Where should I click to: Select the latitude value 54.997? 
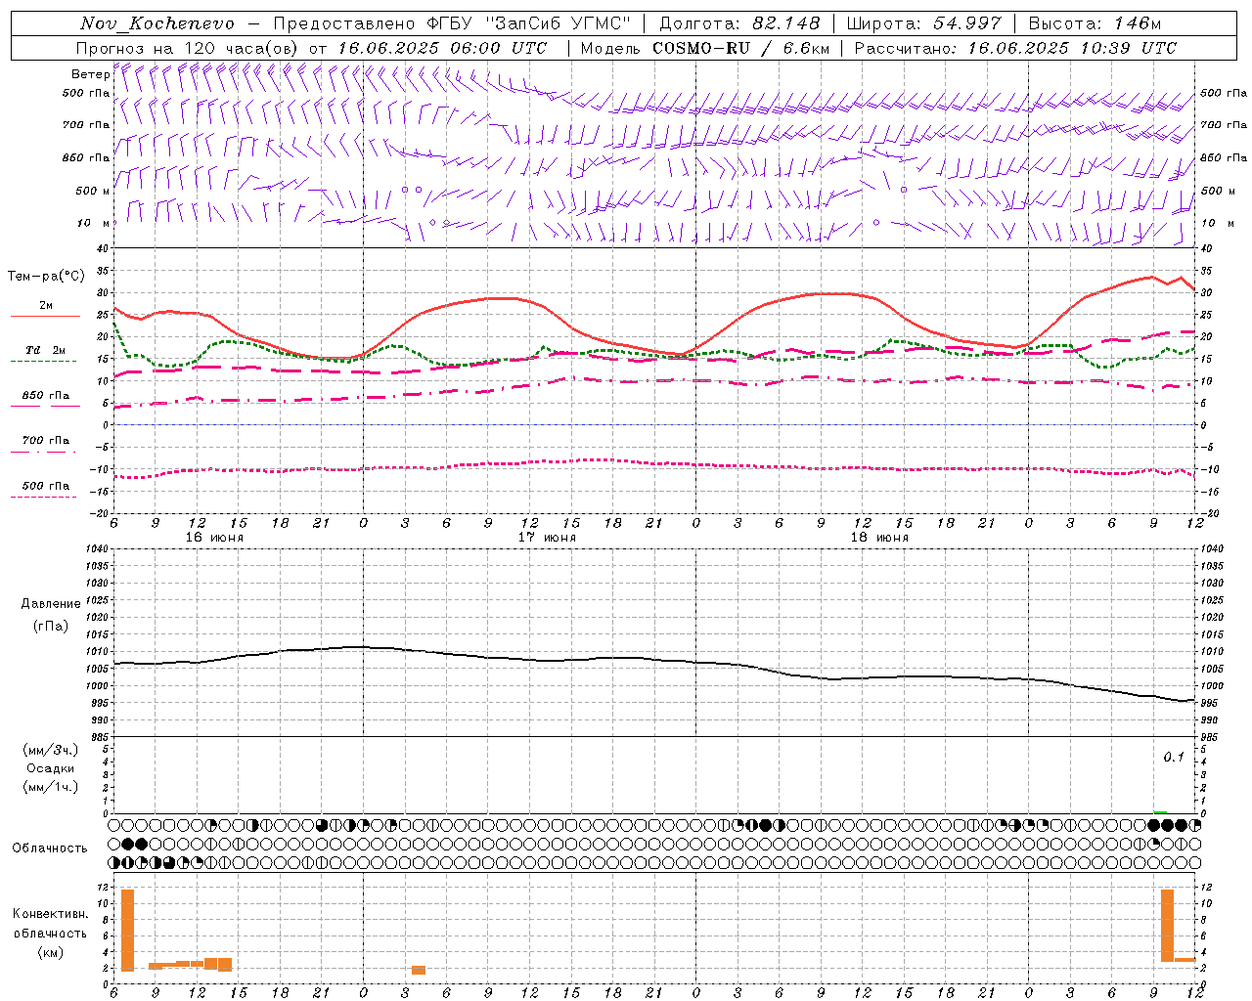point(967,23)
